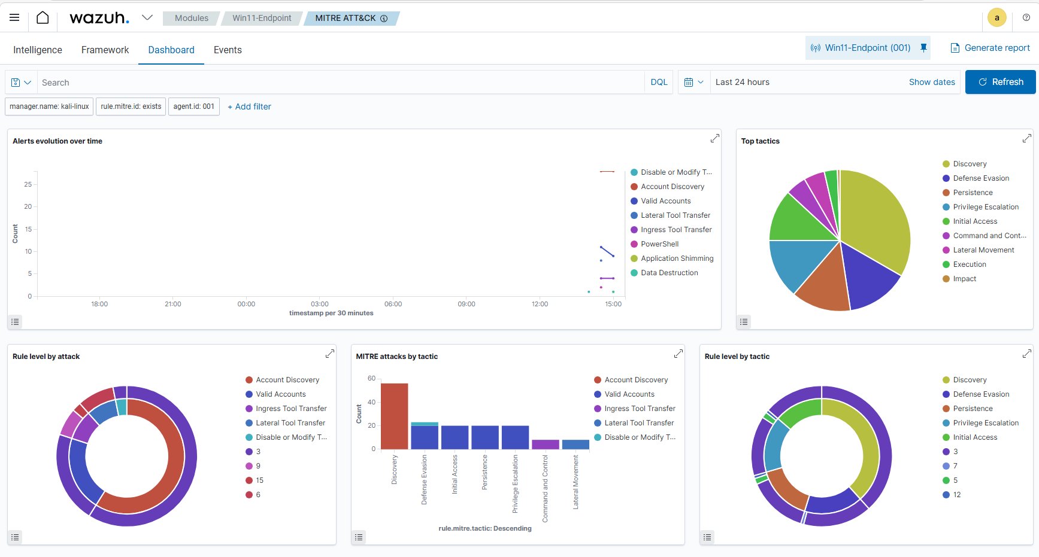Switch to the Framework tab

(105, 50)
